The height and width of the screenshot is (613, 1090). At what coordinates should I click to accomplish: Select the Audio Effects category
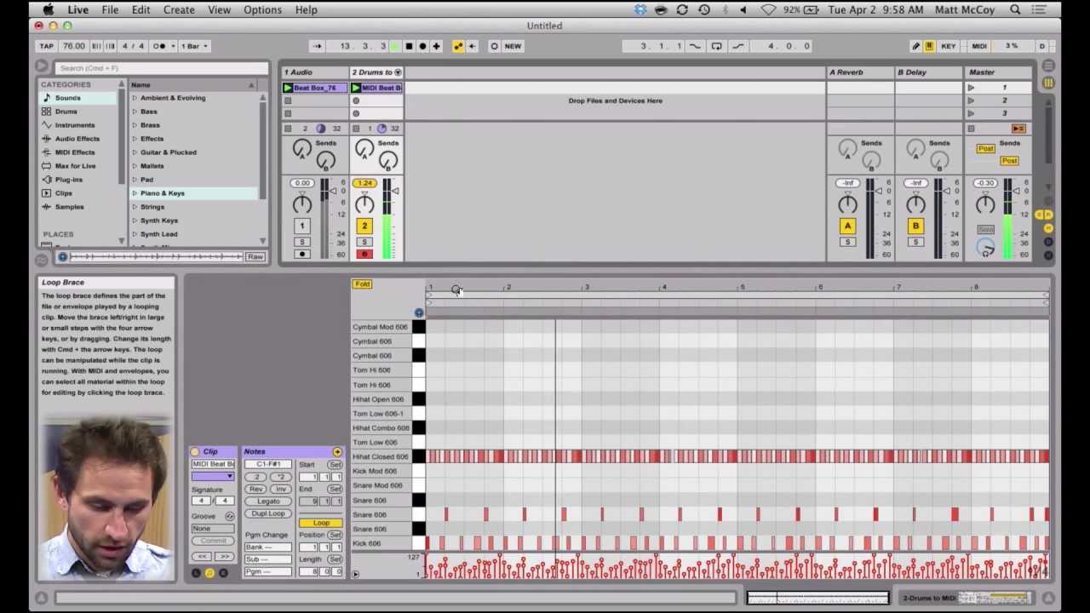click(x=77, y=139)
